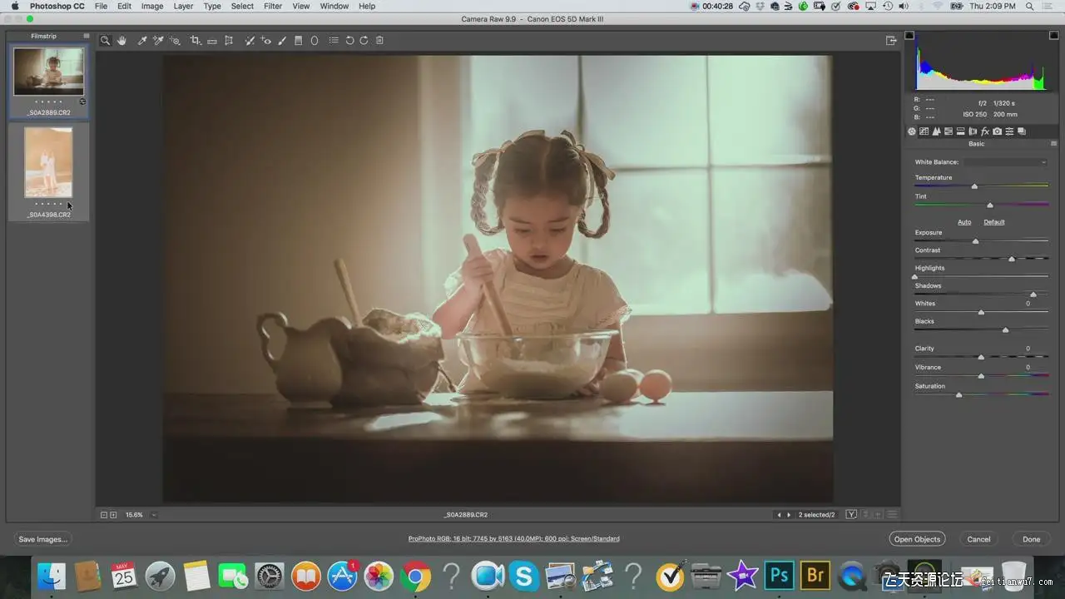The height and width of the screenshot is (599, 1065).
Task: Click the Shadows slider handle
Action: 1033,295
